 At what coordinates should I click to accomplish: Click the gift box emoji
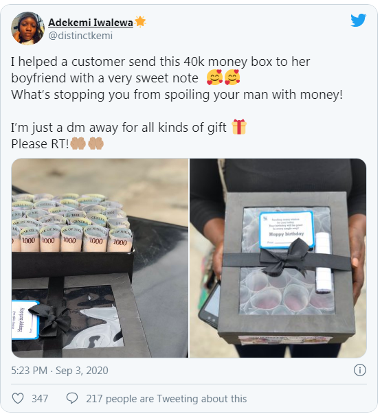pyautogui.click(x=239, y=127)
